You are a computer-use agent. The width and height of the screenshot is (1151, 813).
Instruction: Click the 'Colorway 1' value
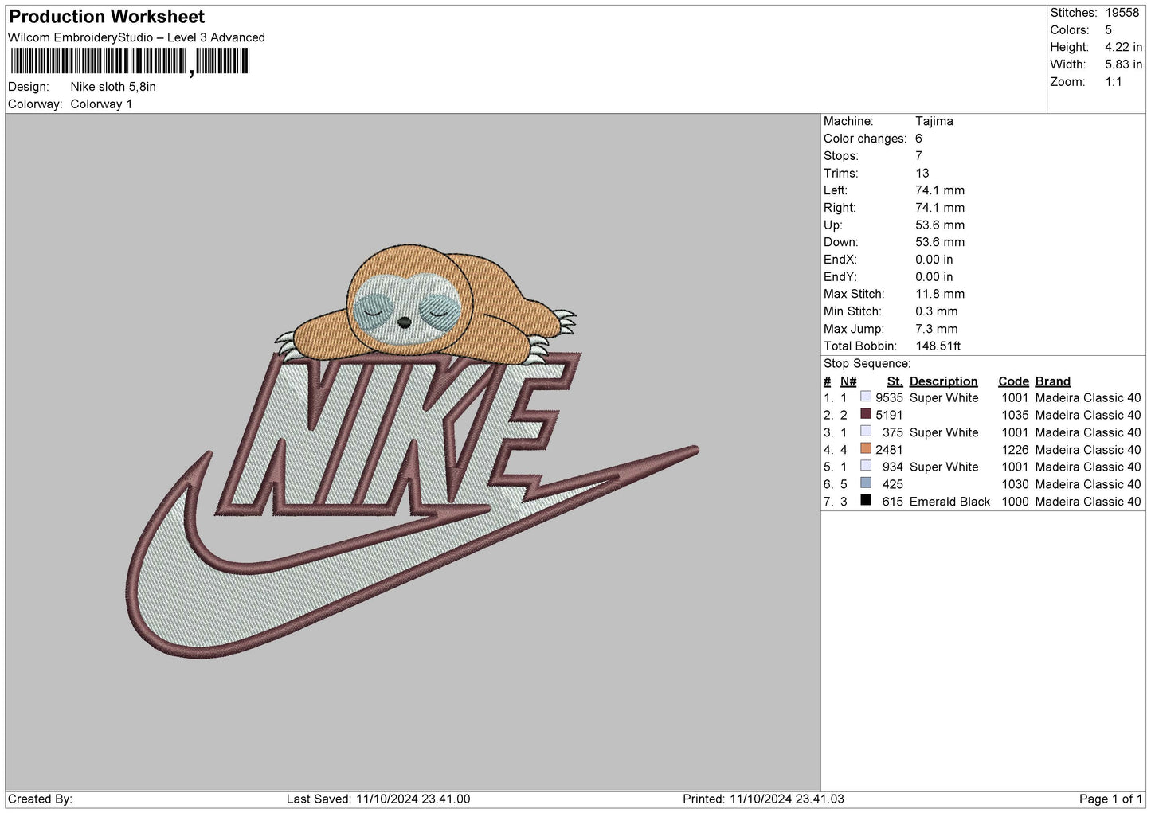tap(101, 104)
